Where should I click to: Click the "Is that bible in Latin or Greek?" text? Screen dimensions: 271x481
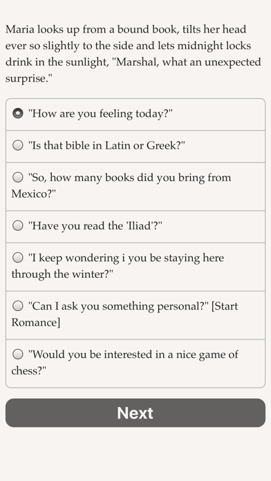[106, 145]
